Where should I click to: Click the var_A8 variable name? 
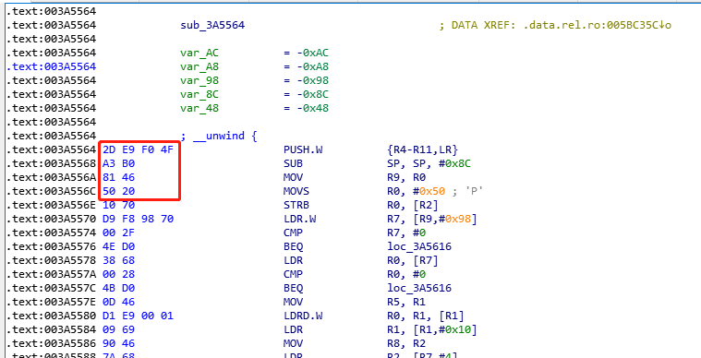[199, 67]
